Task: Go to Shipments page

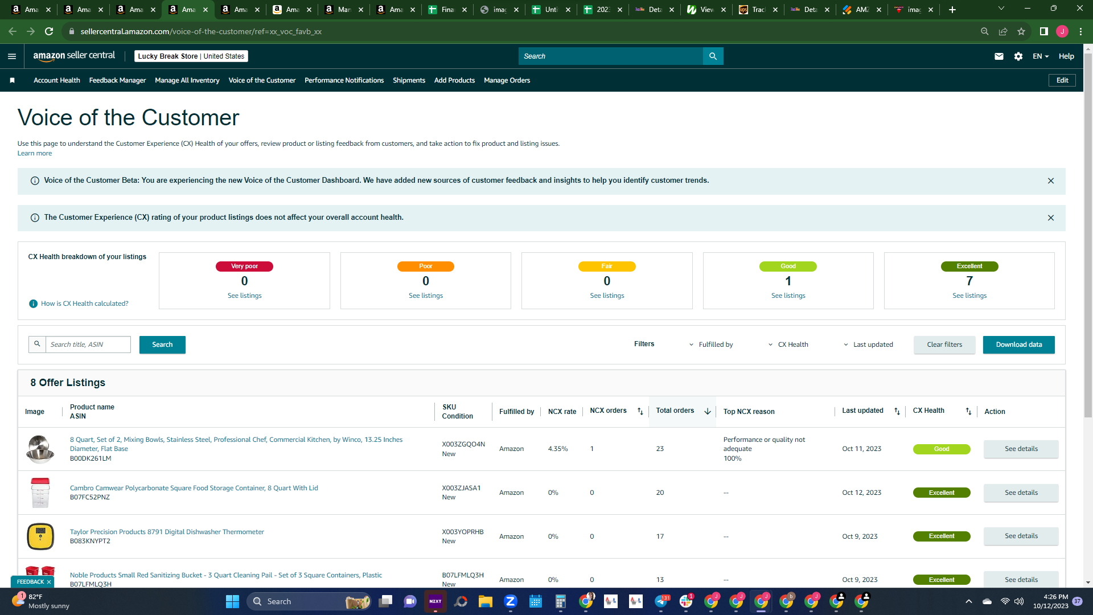Action: click(x=409, y=80)
